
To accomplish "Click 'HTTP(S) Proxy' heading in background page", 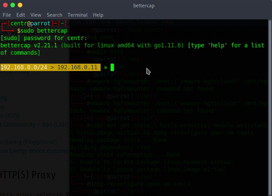I will pyautogui.click(x=28, y=175).
